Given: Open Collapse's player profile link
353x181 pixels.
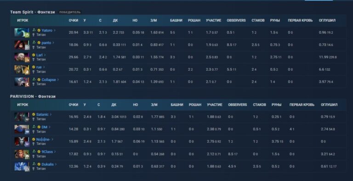Looking at the screenshot, I should (49, 79).
